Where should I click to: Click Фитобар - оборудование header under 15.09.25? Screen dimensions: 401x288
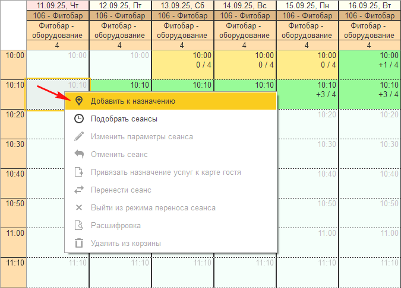[x=307, y=31]
